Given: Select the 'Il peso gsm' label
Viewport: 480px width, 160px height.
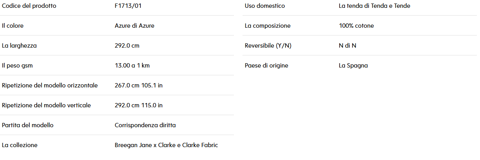Looking at the screenshot, I should [x=17, y=66].
